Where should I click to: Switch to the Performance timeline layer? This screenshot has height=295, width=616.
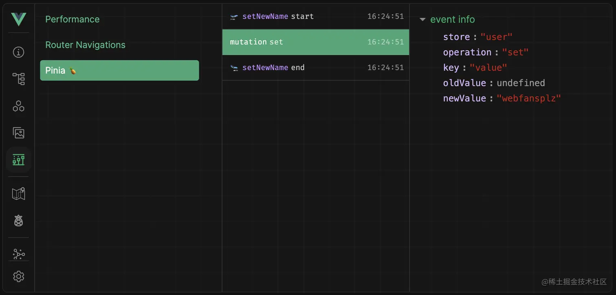pyautogui.click(x=73, y=19)
